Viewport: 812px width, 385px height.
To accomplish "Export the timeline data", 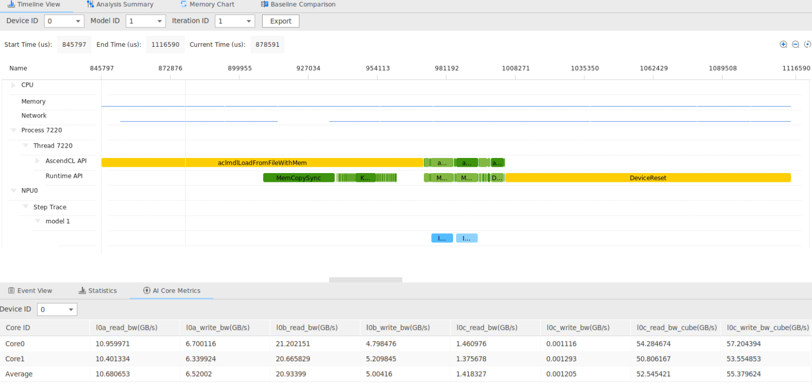I will pos(281,21).
